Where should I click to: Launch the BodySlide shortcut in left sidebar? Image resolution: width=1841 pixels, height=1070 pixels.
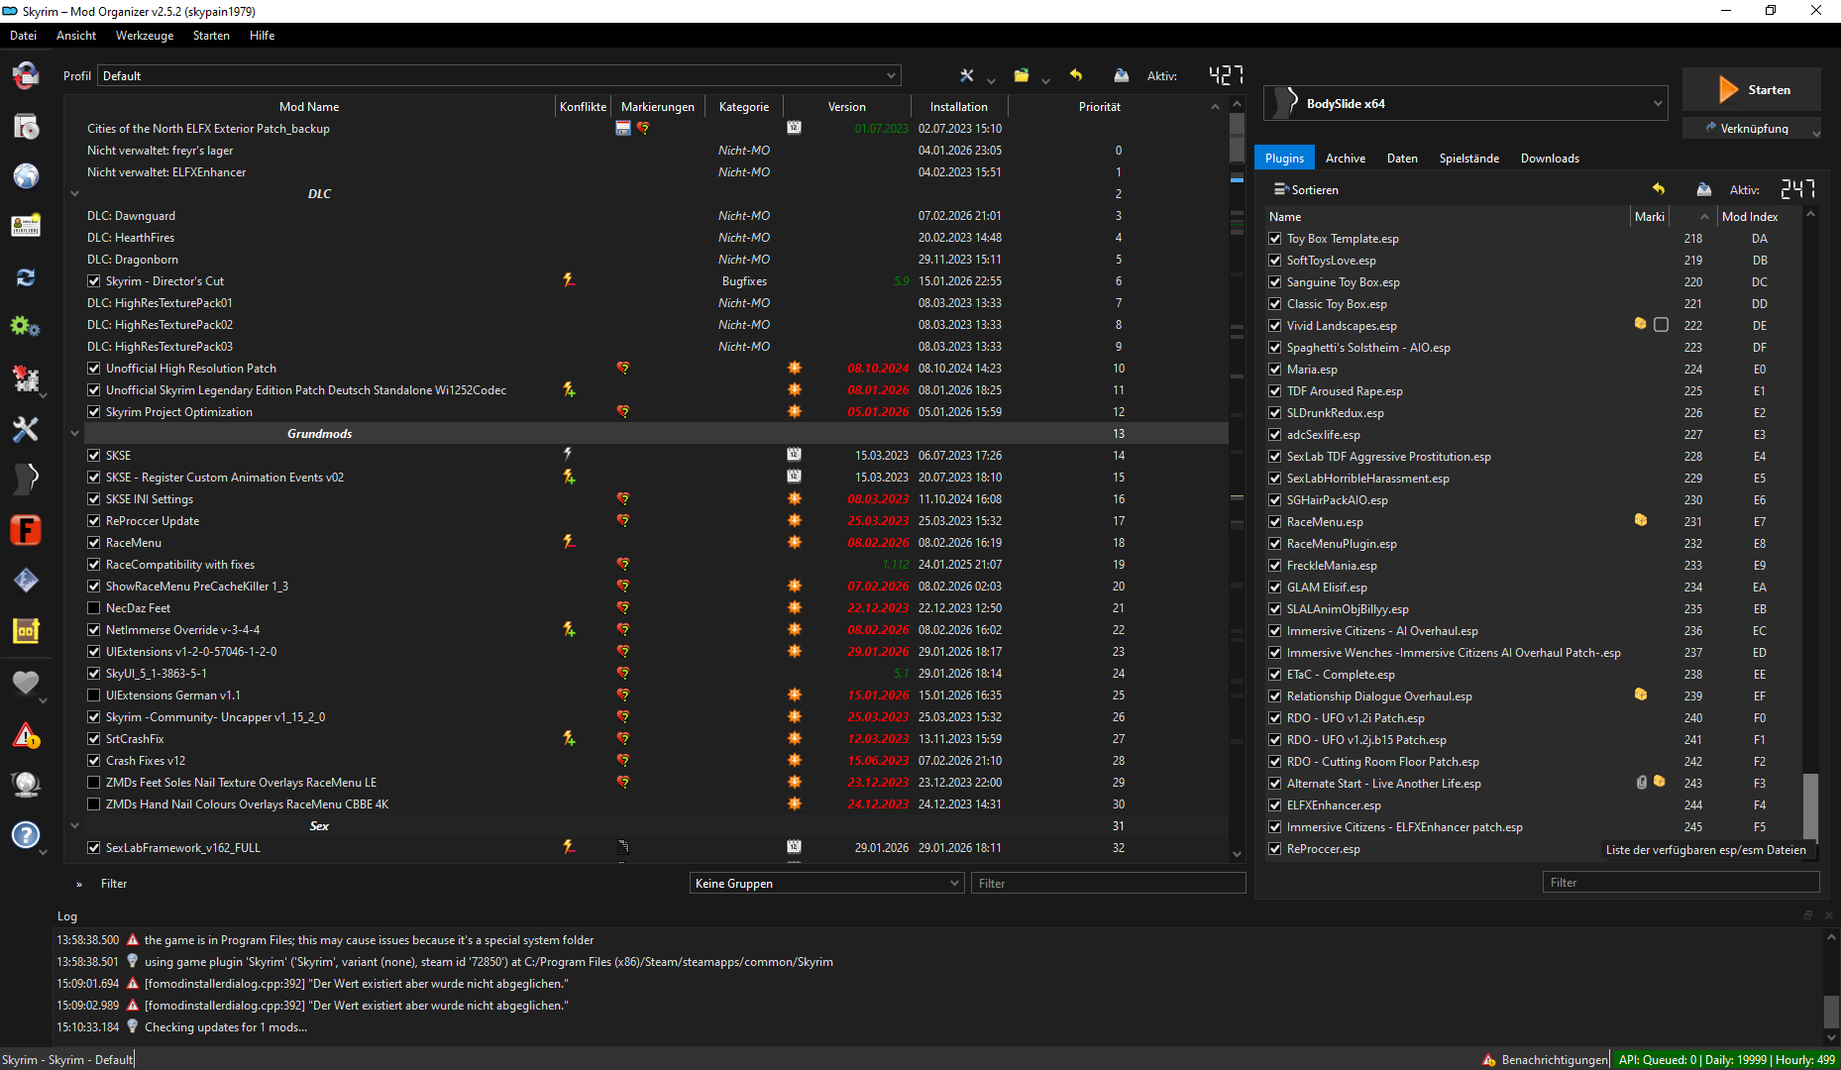tap(26, 480)
